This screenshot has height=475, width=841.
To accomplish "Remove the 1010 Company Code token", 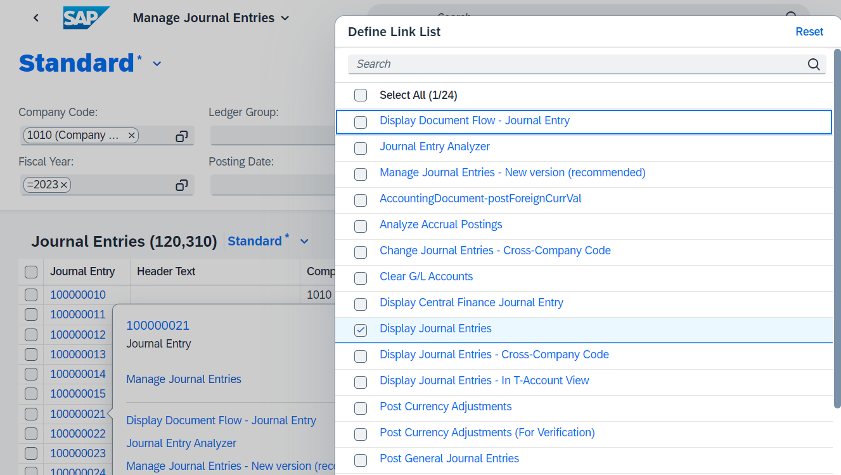I will (x=131, y=135).
